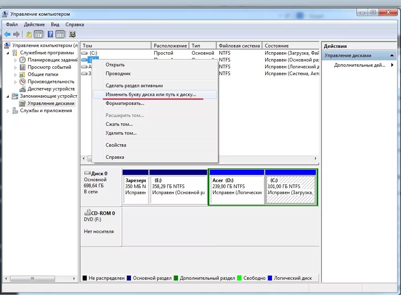Screen dimensions: 401x295
Task: Select Управление дисками in the tree
Action: [51, 103]
